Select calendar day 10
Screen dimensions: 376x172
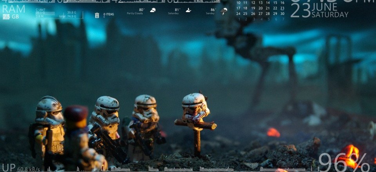(238, 3)
